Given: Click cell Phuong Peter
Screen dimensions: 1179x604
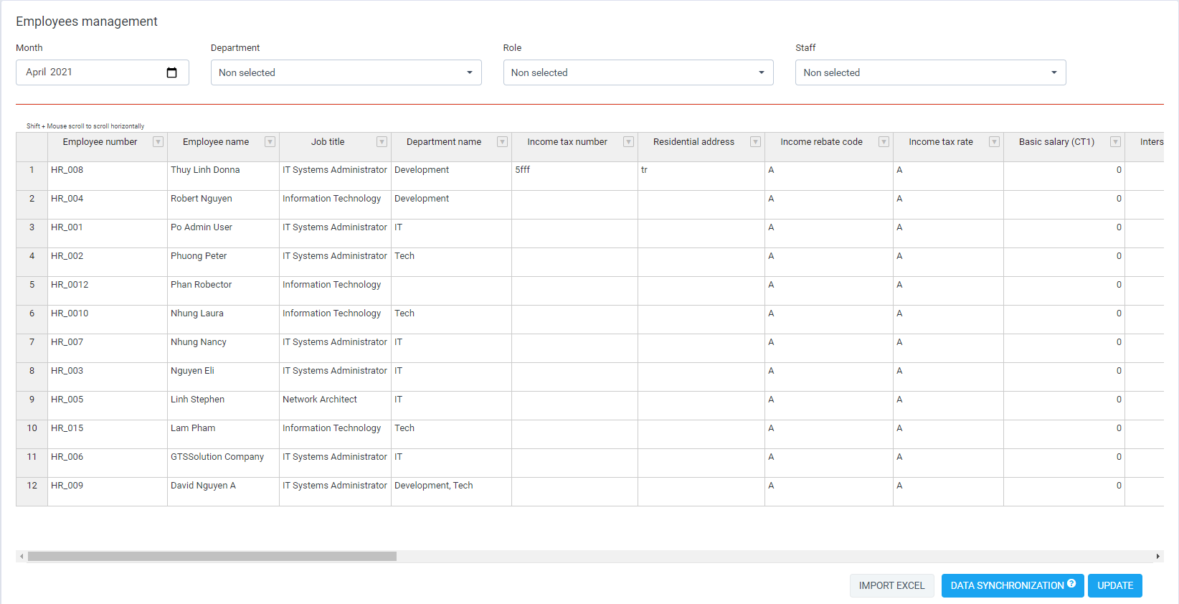Looking at the screenshot, I should point(224,262).
